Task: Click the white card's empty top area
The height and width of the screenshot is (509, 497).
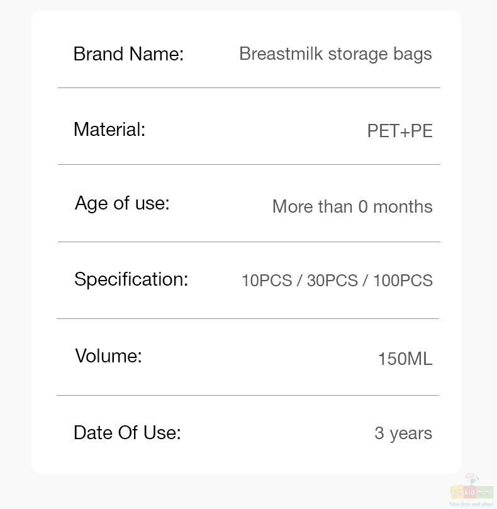Action: click(x=246, y=25)
